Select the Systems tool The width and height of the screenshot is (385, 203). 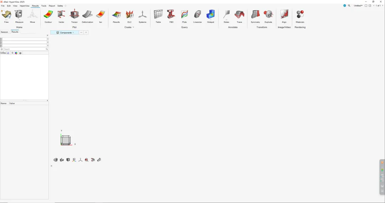pyautogui.click(x=142, y=15)
